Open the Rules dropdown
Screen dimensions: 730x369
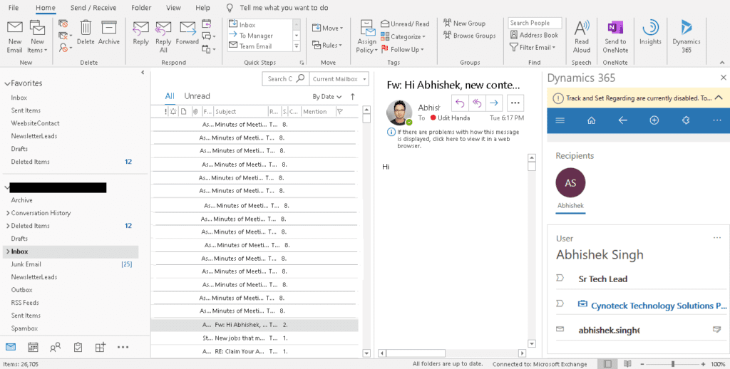click(327, 45)
